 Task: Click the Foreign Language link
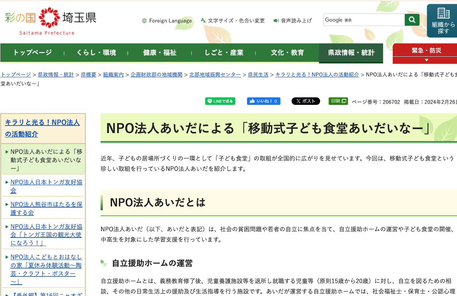coord(170,21)
